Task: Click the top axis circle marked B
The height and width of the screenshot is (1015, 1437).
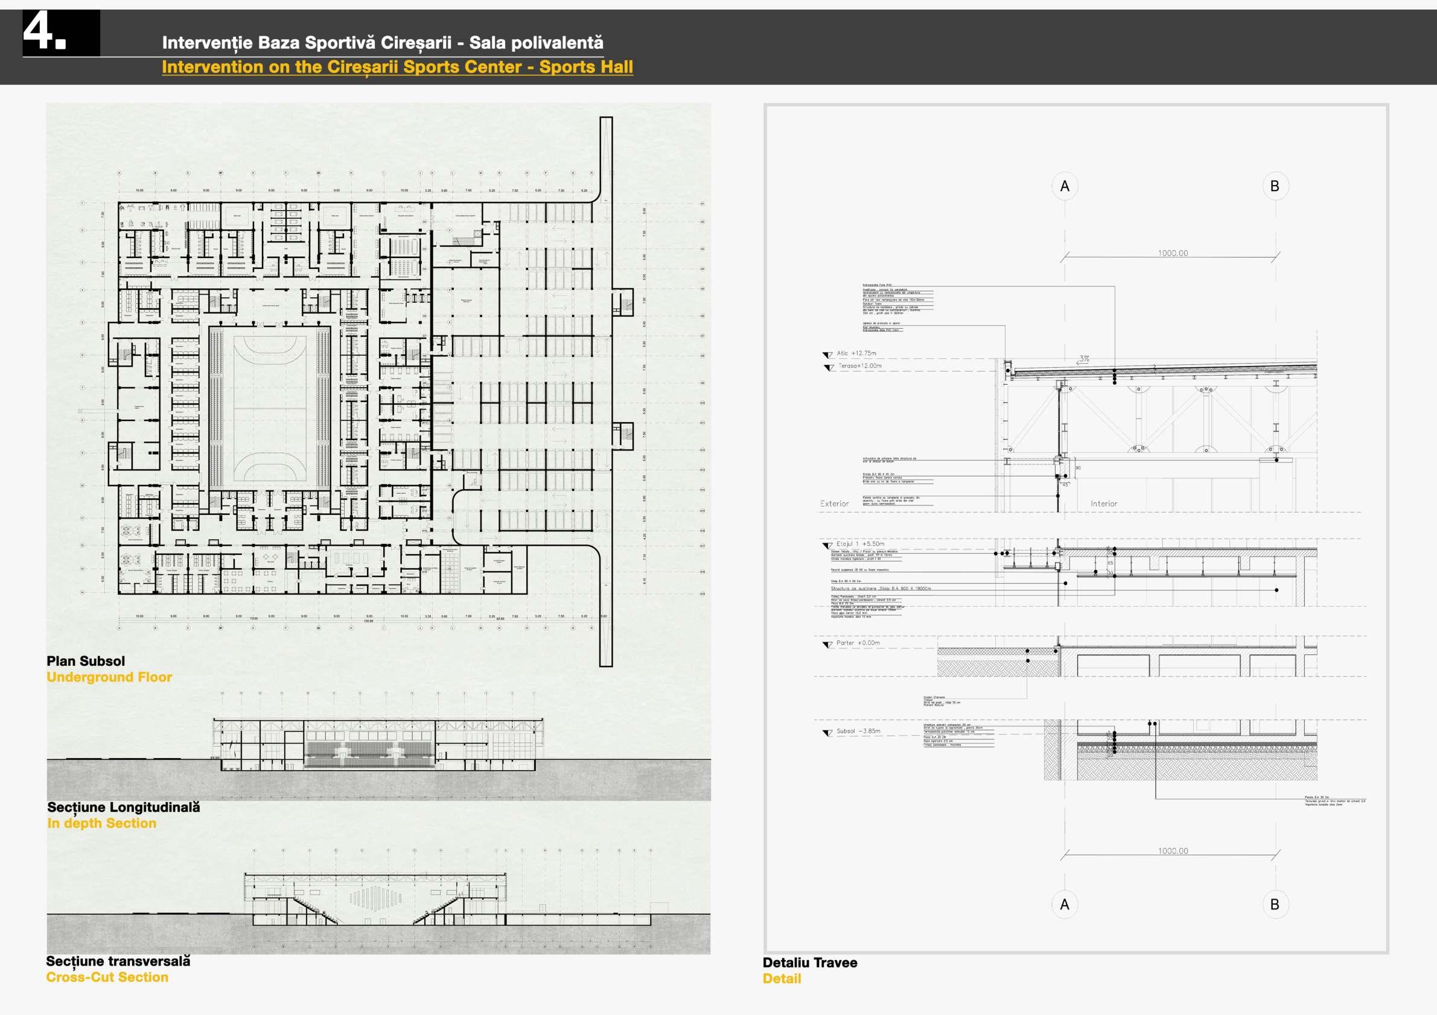Action: (x=1275, y=186)
